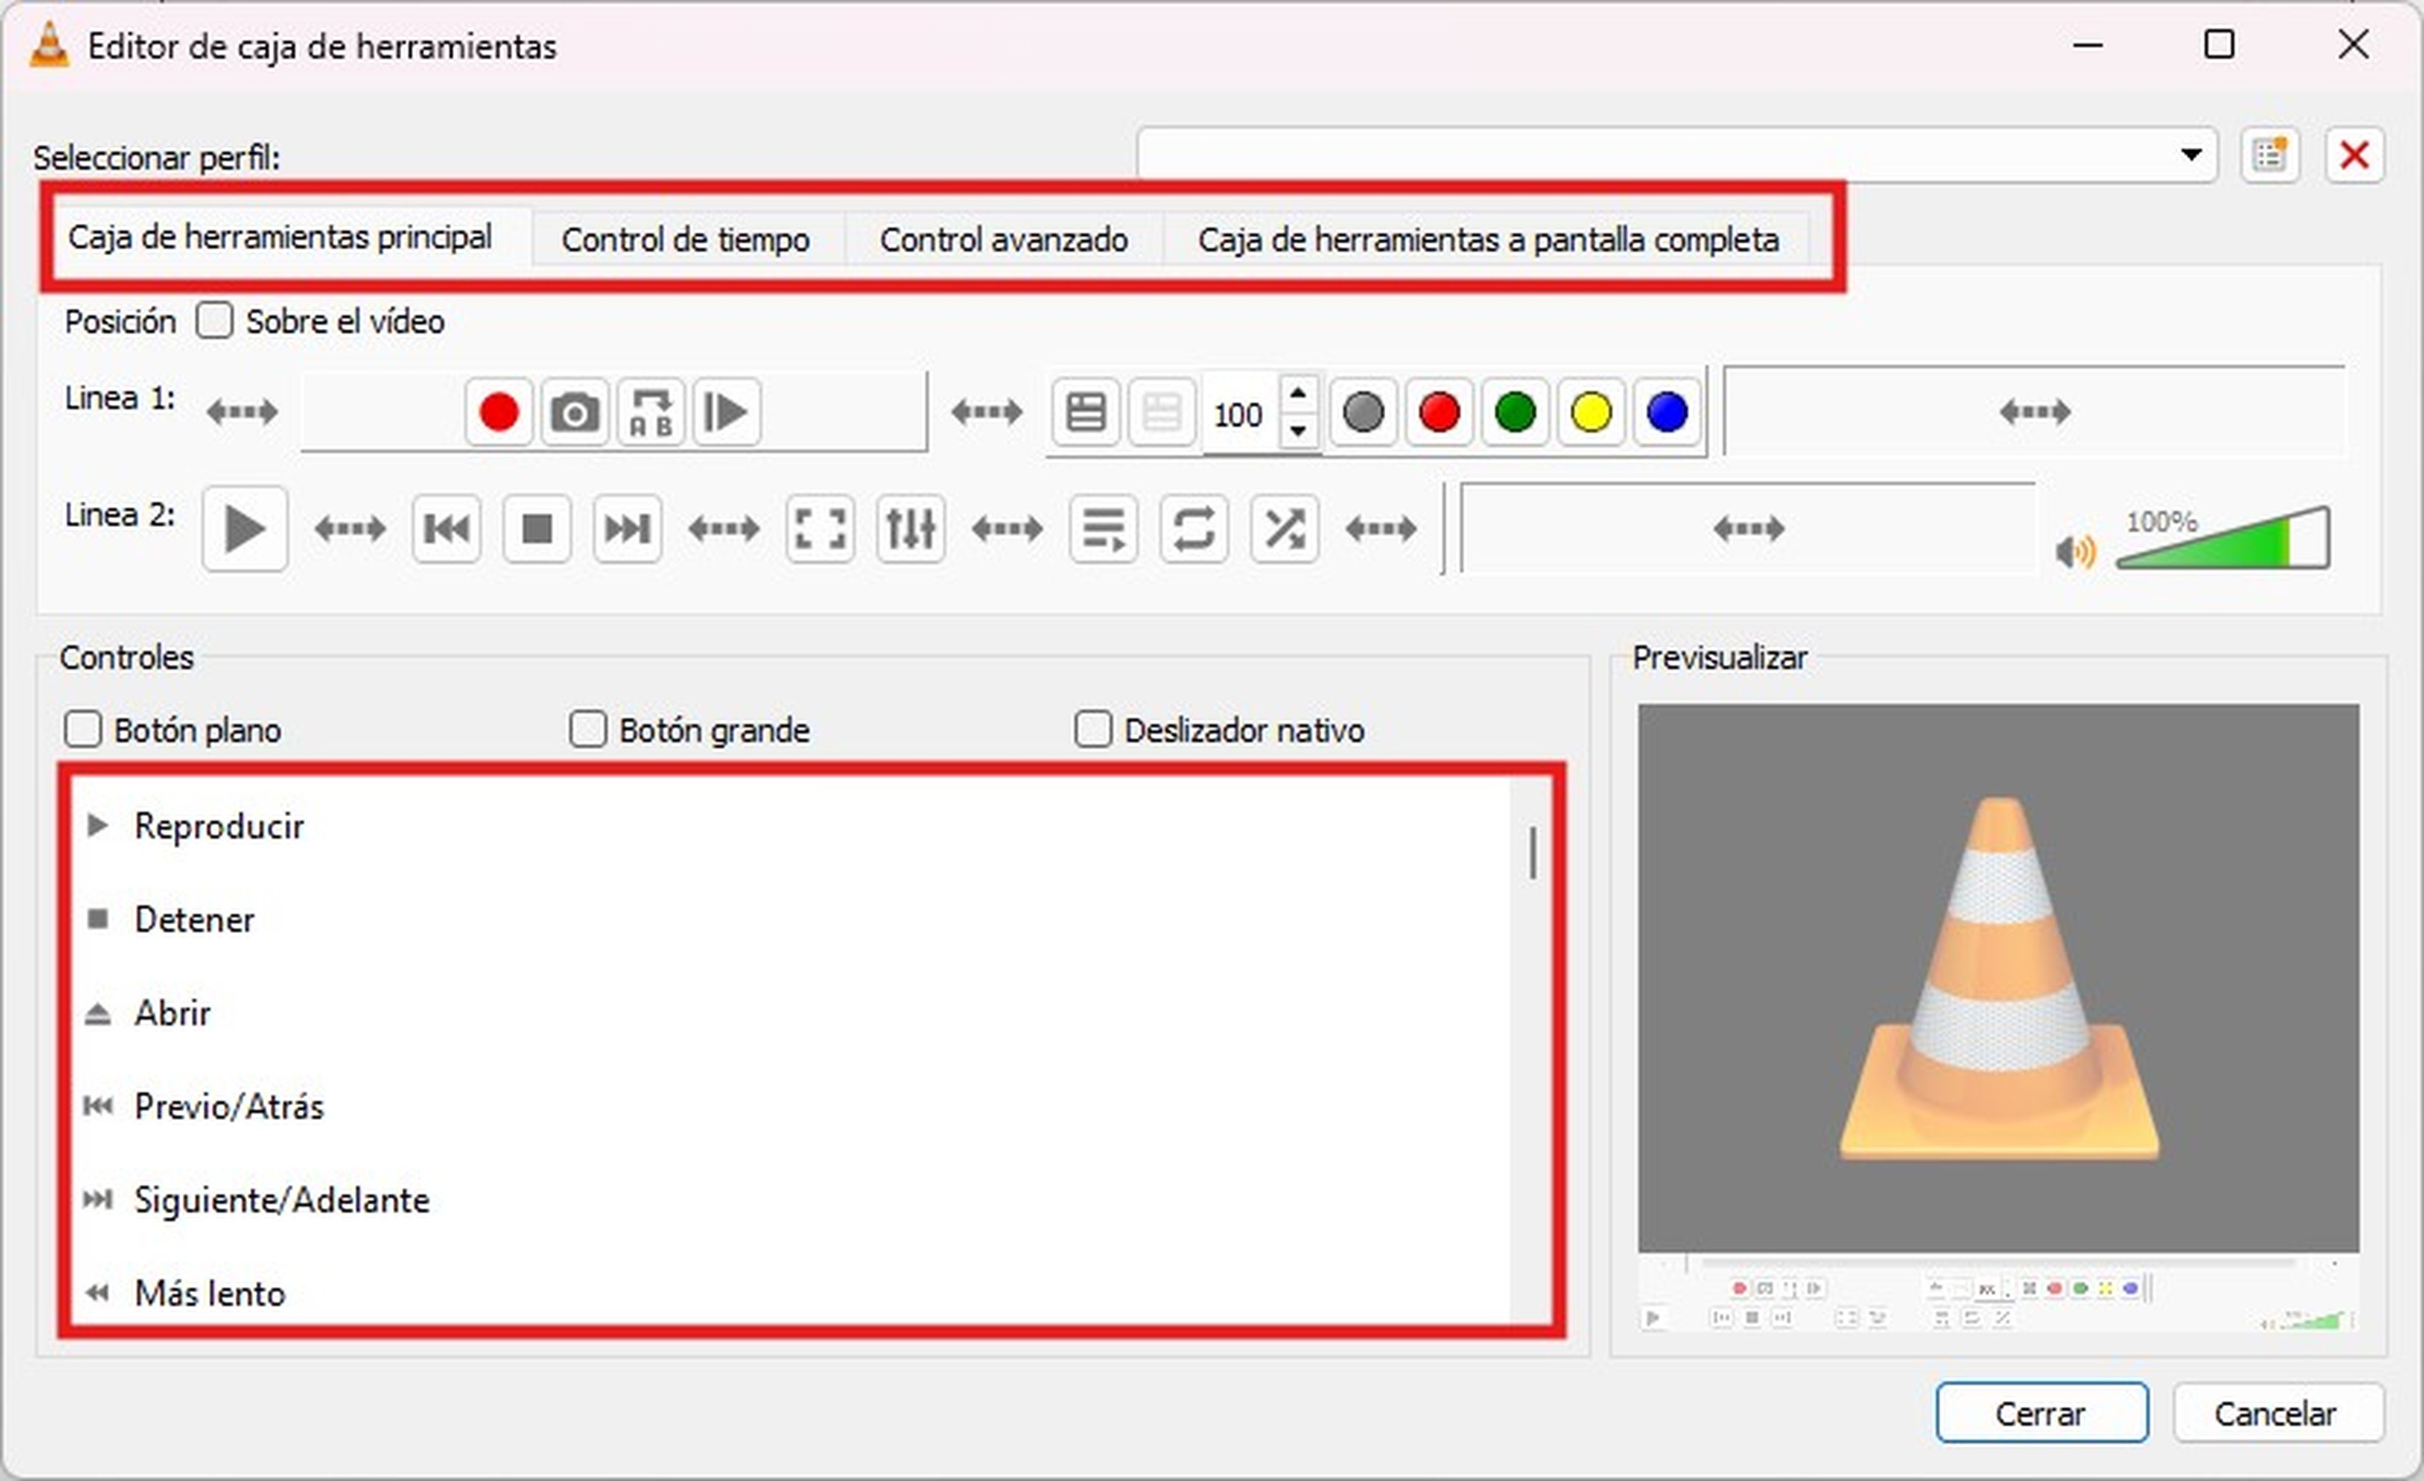Click the Stop square icon in Linea 2
This screenshot has width=2424, height=1481.
(x=537, y=528)
